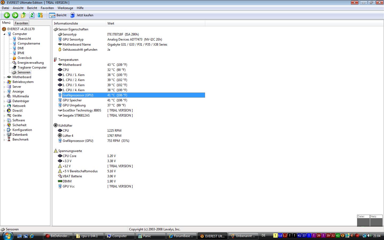Screen dimensions: 384x240
Task: Click the Wert column header
Action: pyautogui.click(x=155, y=23)
